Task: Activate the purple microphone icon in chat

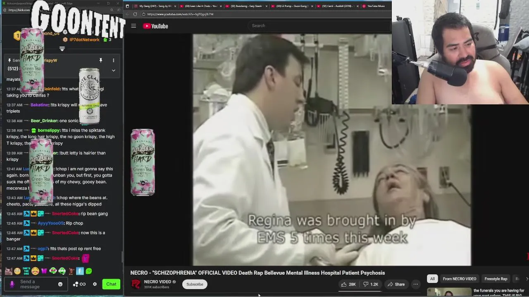Action: (x=12, y=284)
